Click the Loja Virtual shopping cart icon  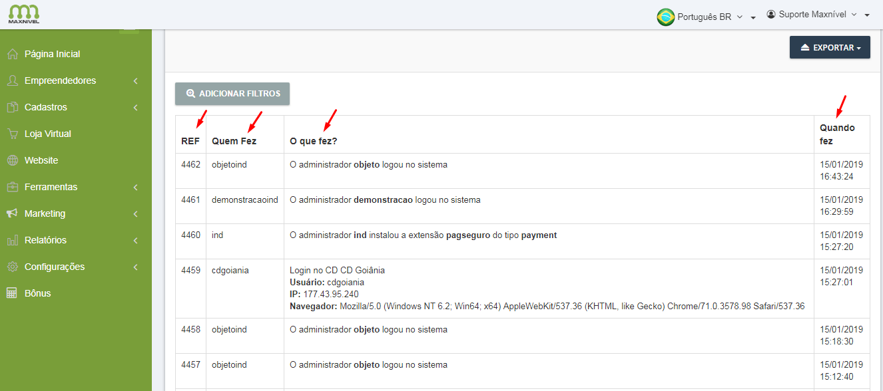pyautogui.click(x=12, y=134)
